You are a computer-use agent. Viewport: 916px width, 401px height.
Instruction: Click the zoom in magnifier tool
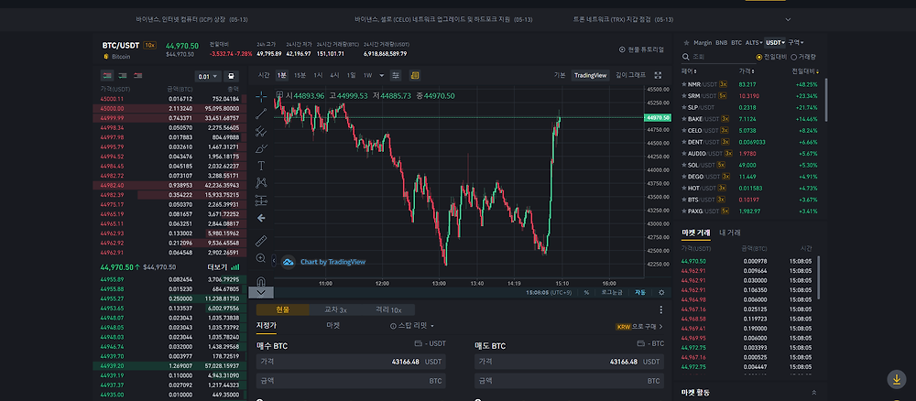261,259
